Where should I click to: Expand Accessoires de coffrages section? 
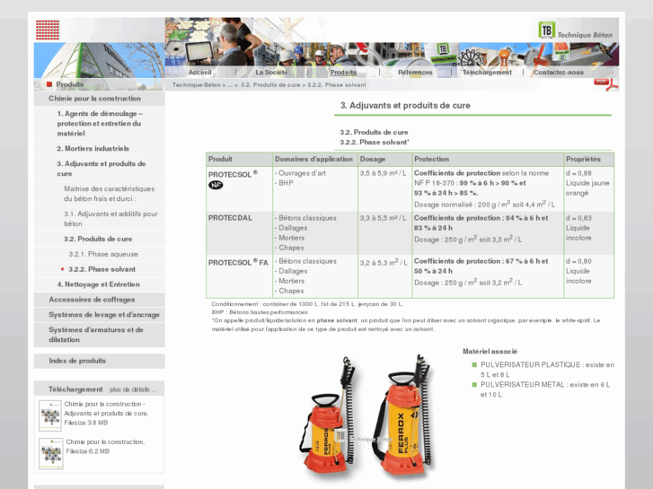(99, 300)
